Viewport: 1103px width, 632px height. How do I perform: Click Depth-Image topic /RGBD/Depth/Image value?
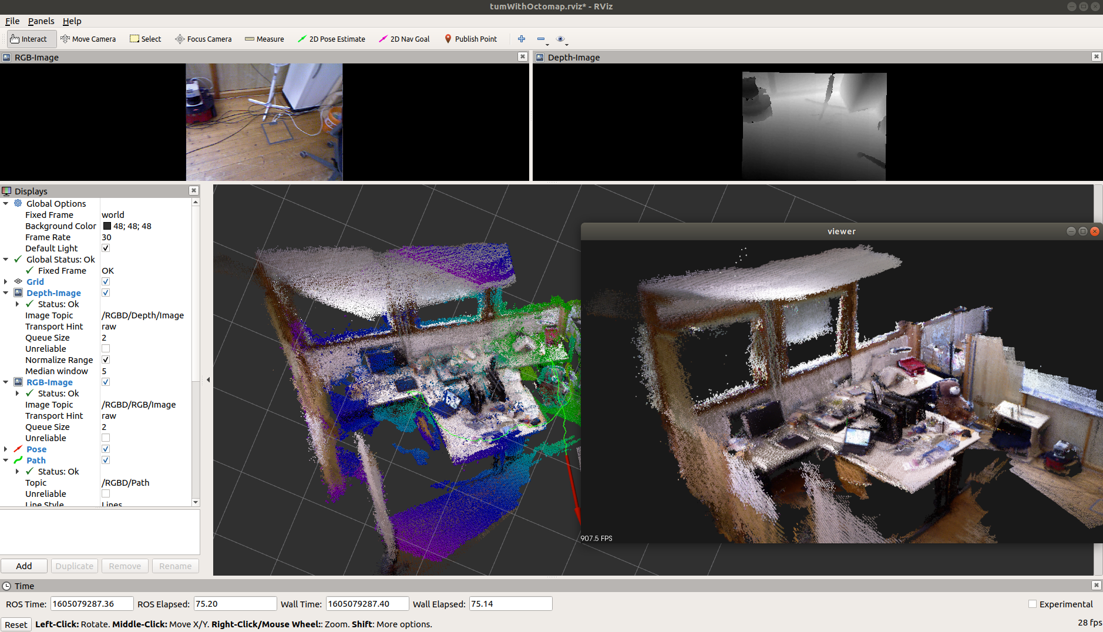(143, 315)
